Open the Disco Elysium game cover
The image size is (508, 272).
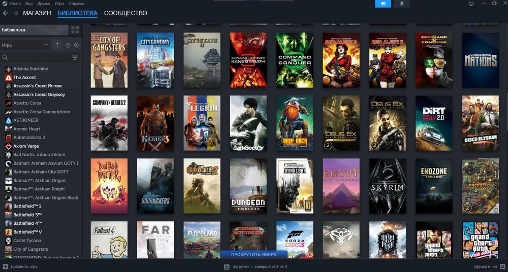pos(481,123)
